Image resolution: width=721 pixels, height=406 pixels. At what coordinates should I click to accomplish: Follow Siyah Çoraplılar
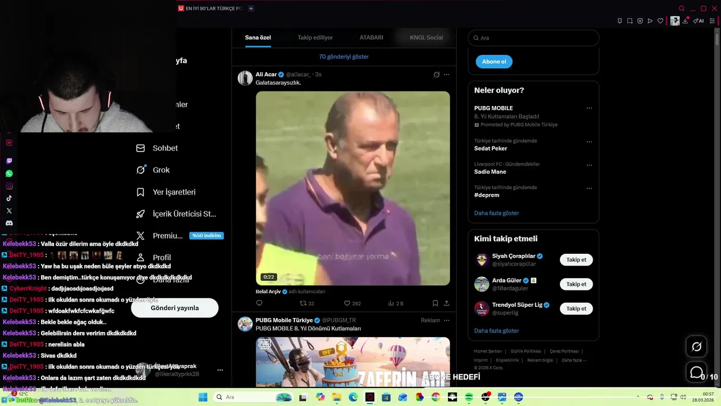[576, 260]
